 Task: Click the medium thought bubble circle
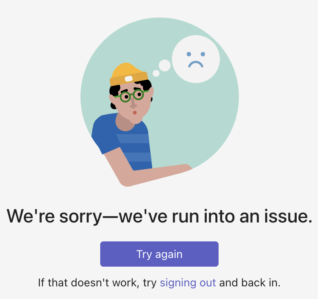(165, 65)
